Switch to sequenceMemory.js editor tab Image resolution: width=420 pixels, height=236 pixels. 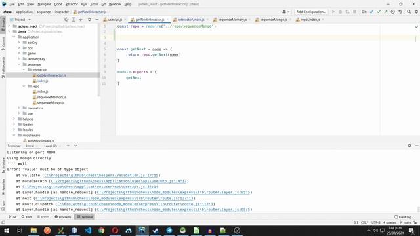click(x=232, y=20)
